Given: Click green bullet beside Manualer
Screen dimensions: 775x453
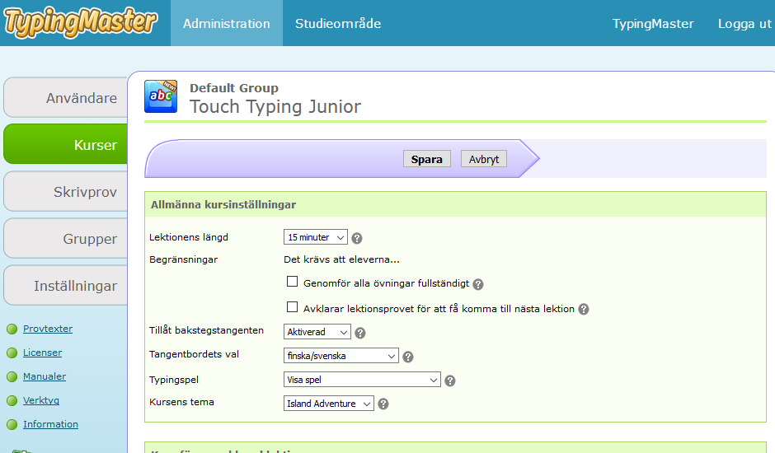Looking at the screenshot, I should (x=12, y=377).
